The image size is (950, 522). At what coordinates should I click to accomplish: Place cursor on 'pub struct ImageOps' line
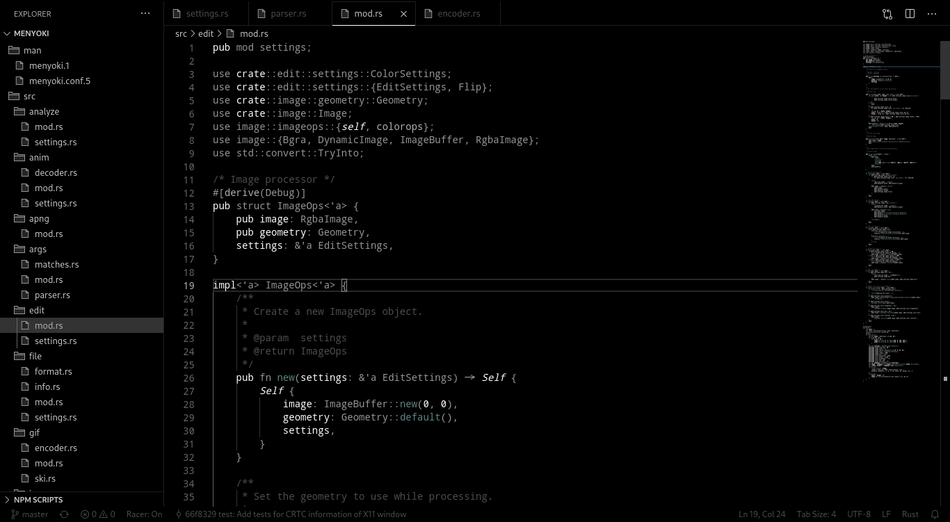click(x=286, y=206)
